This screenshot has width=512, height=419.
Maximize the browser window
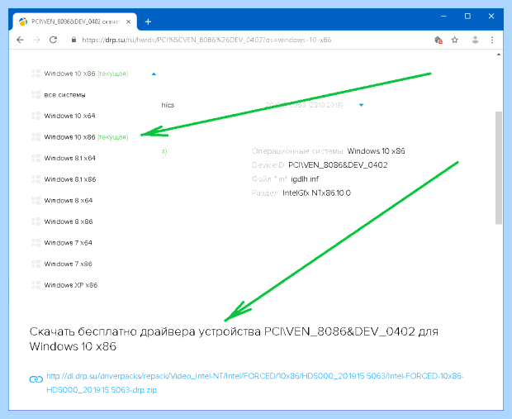[467, 16]
